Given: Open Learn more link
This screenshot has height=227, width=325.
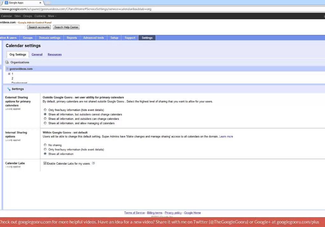Looking at the screenshot, I should point(226,137).
